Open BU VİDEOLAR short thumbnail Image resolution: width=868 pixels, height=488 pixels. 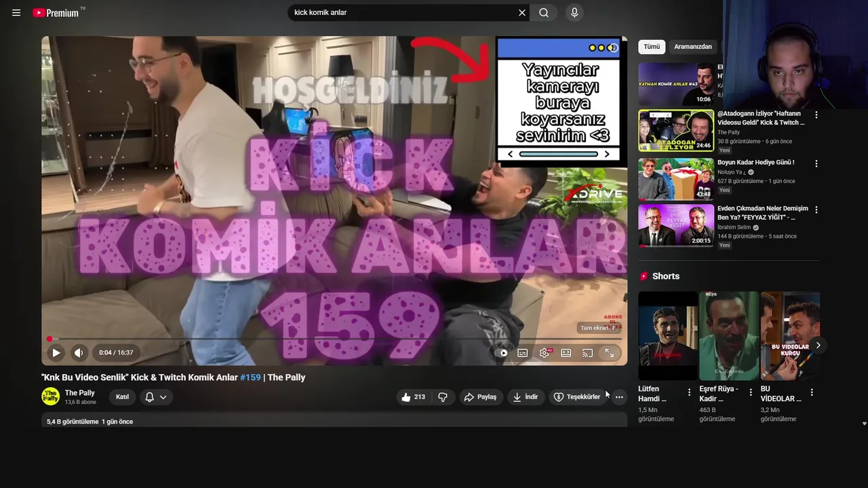click(790, 336)
